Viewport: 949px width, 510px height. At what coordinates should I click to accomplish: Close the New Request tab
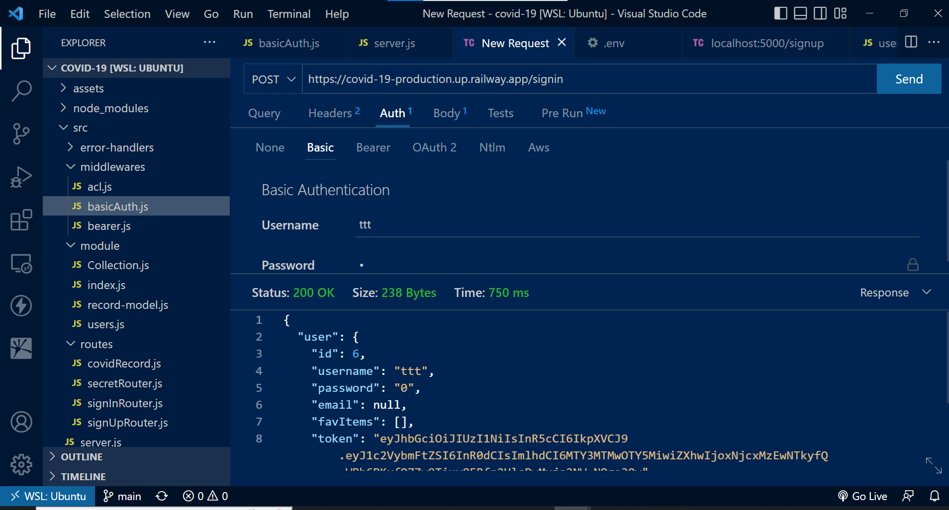[562, 42]
